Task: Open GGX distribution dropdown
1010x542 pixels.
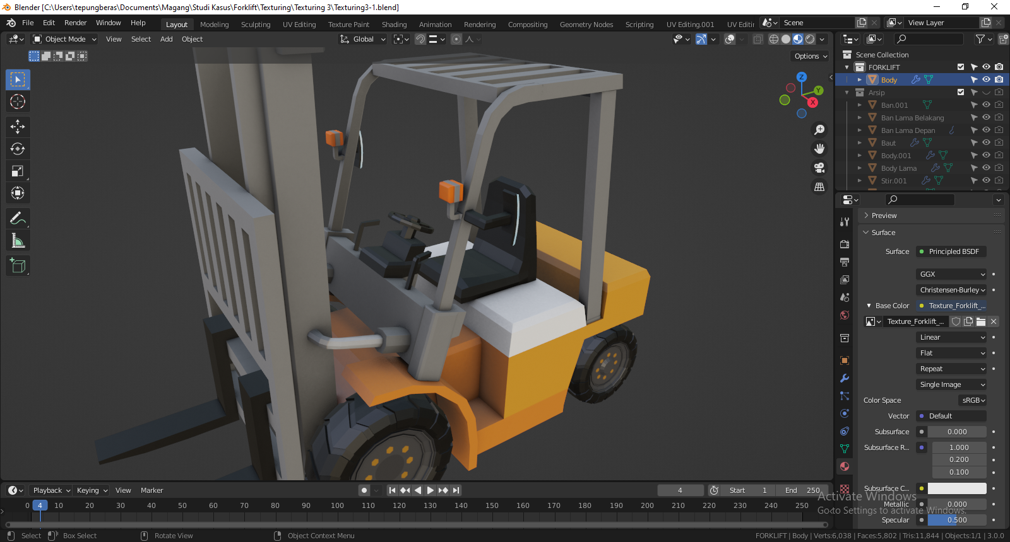Action: (x=951, y=274)
